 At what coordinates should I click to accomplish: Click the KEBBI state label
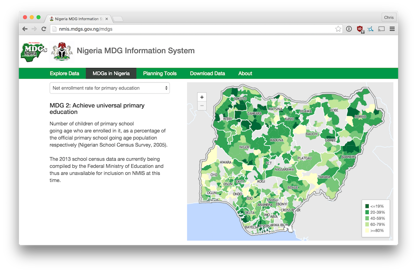click(228, 119)
